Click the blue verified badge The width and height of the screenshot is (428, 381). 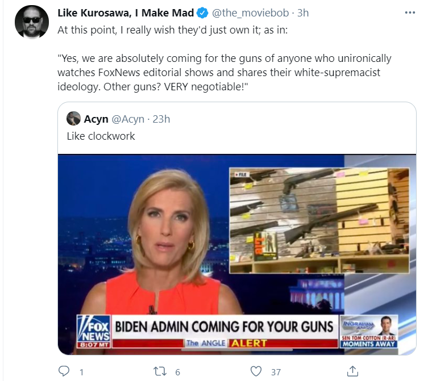point(202,13)
